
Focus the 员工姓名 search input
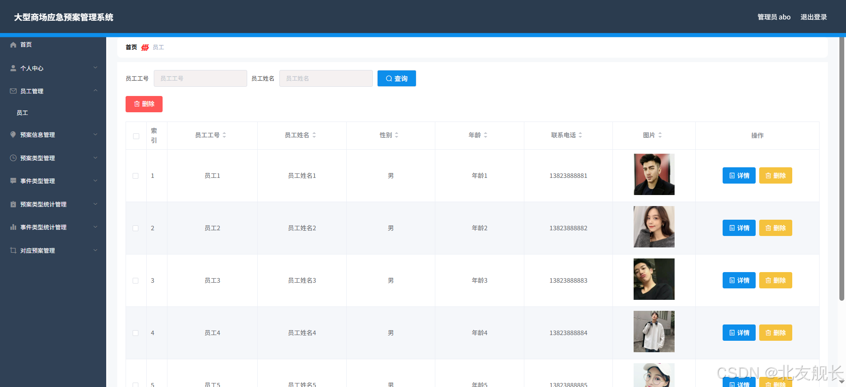coord(326,78)
